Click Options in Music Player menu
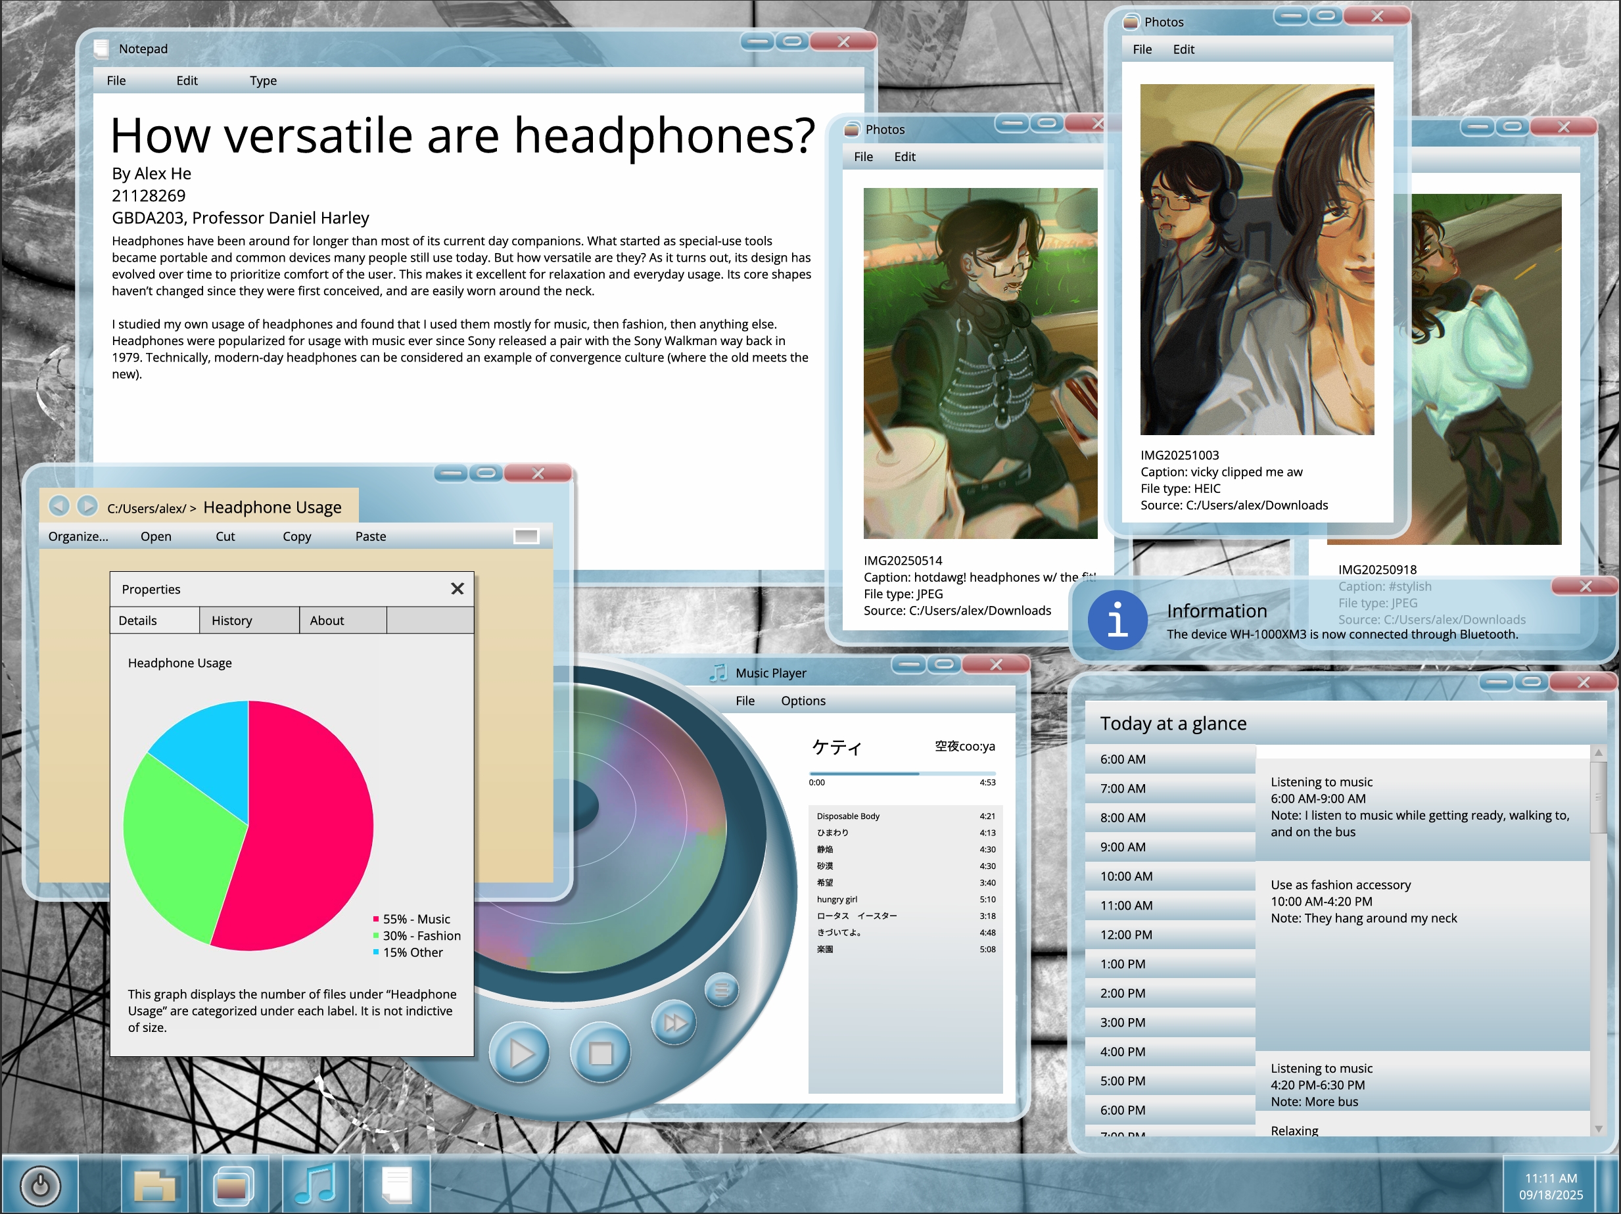Screen dimensions: 1621x1214 point(803,701)
